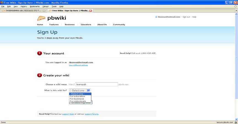The width and height of the screenshot is (238, 124).
Task: Choose the --Select one-- list option
Action: coord(80,94)
